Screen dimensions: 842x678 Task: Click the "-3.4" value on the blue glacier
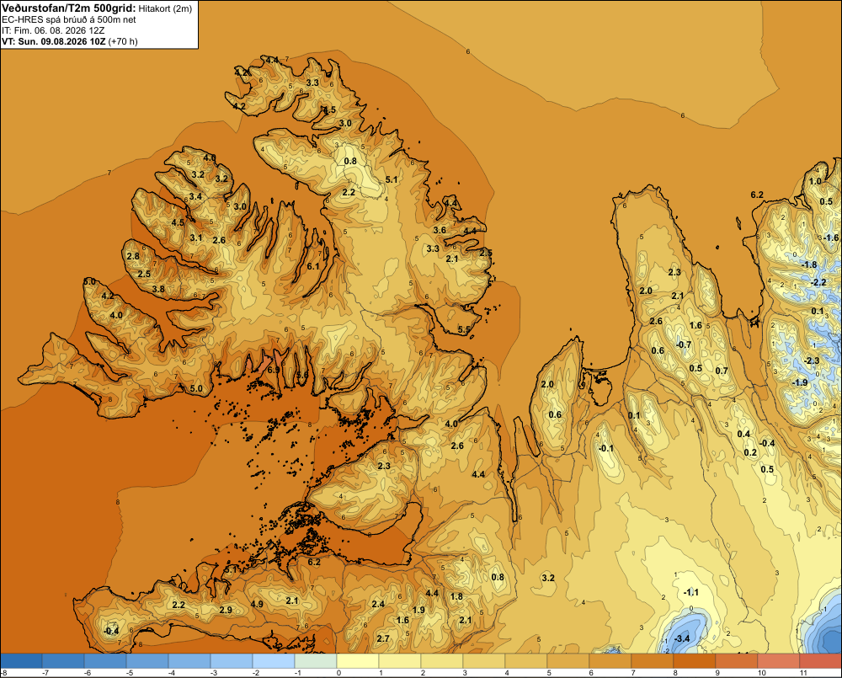tap(681, 638)
